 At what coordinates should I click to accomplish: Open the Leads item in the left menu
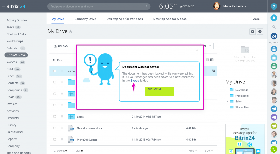tap(11, 76)
